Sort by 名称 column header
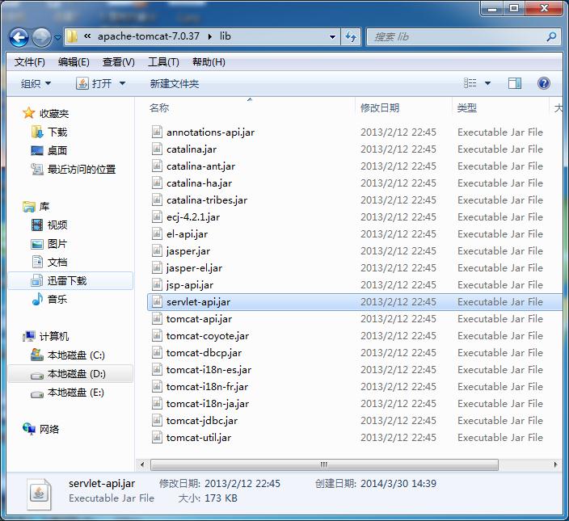569x521 pixels. click(159, 107)
